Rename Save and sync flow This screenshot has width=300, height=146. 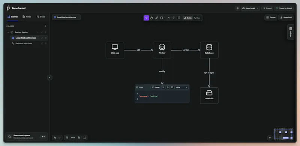click(42, 43)
